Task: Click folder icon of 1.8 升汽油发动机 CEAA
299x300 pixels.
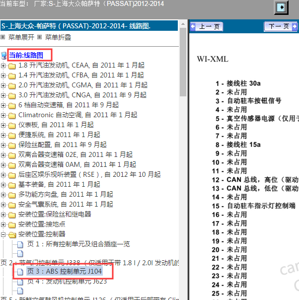Action: click(12, 66)
